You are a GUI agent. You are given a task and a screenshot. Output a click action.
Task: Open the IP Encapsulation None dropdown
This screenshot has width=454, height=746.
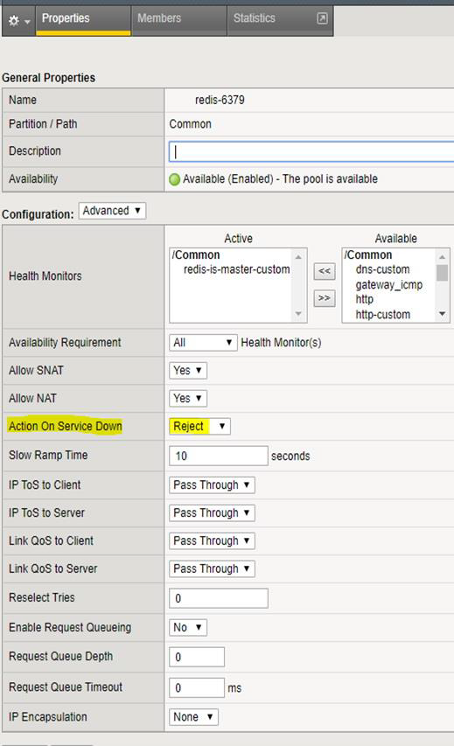click(193, 717)
